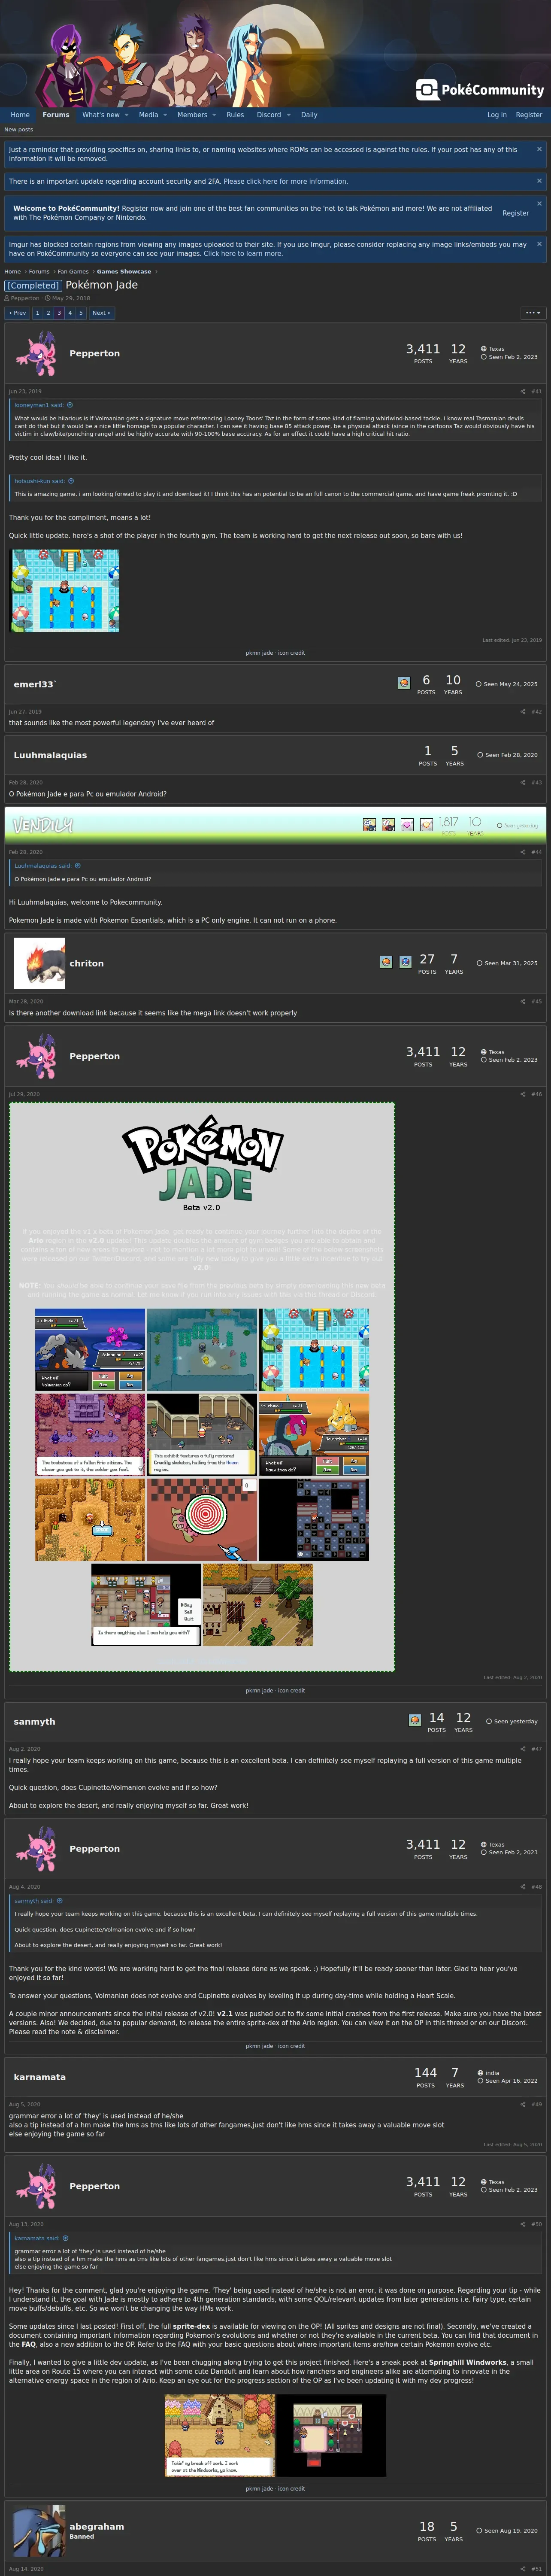Open the Members dropdown arrow
Screen dimensions: 551x2576
[214, 115]
